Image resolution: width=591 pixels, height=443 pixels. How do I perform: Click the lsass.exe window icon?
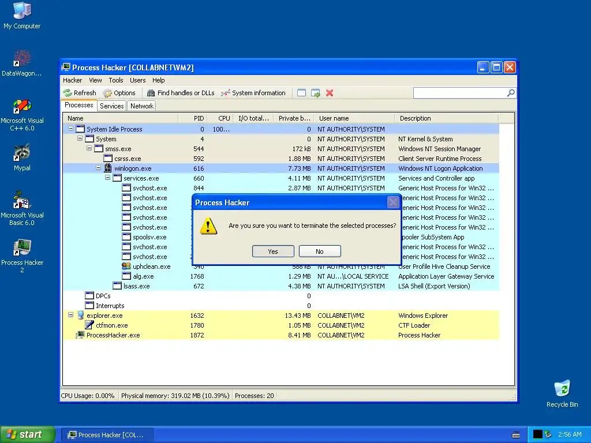point(117,286)
